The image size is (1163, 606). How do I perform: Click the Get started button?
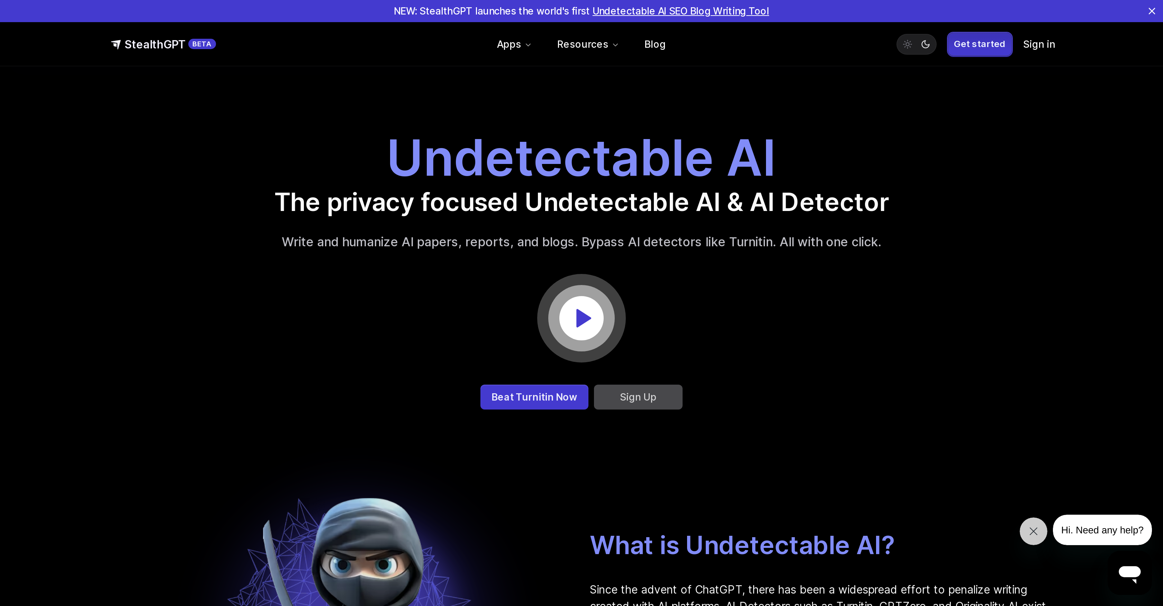point(979,44)
